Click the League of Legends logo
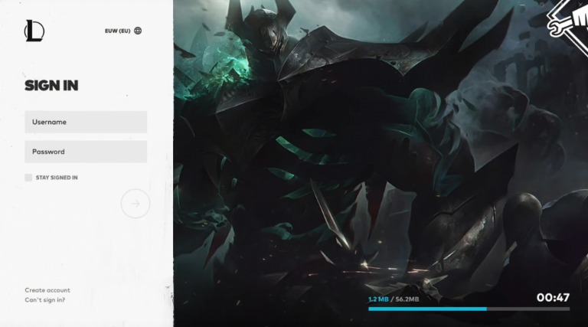The width and height of the screenshot is (588, 327). (34, 31)
